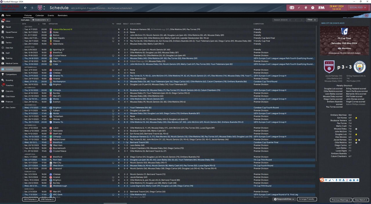371x204 pixels.
Task: Open Competitions from sidebar
Action: tap(10, 74)
